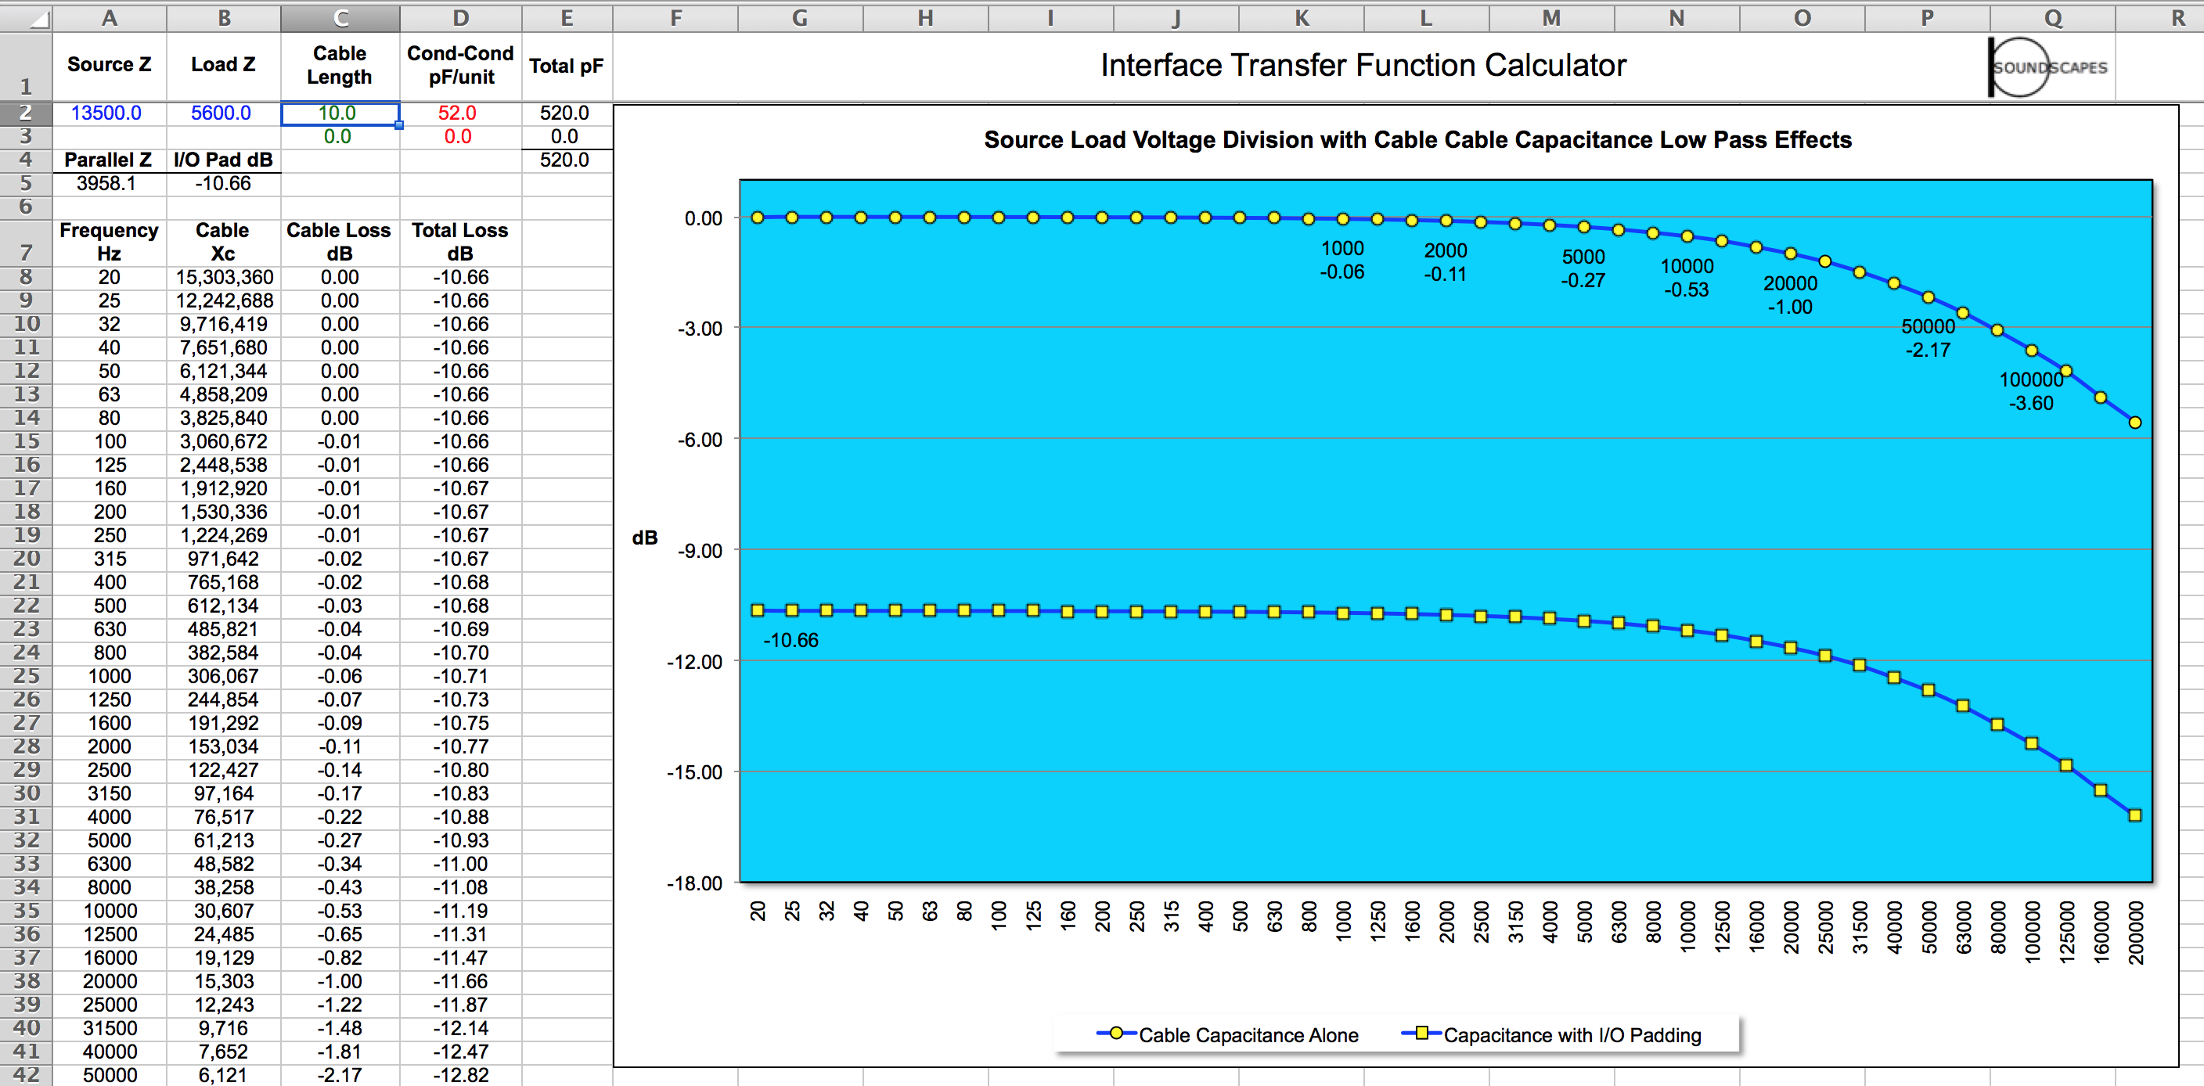
Task: Select column A header
Action: pos(110,19)
